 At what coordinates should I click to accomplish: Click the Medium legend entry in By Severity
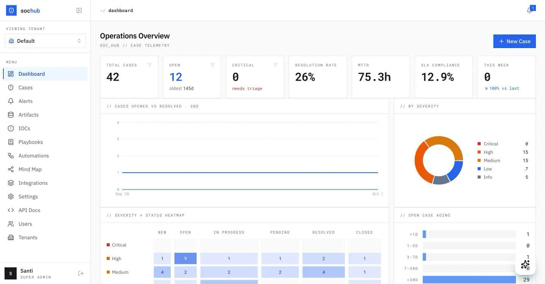point(503,161)
